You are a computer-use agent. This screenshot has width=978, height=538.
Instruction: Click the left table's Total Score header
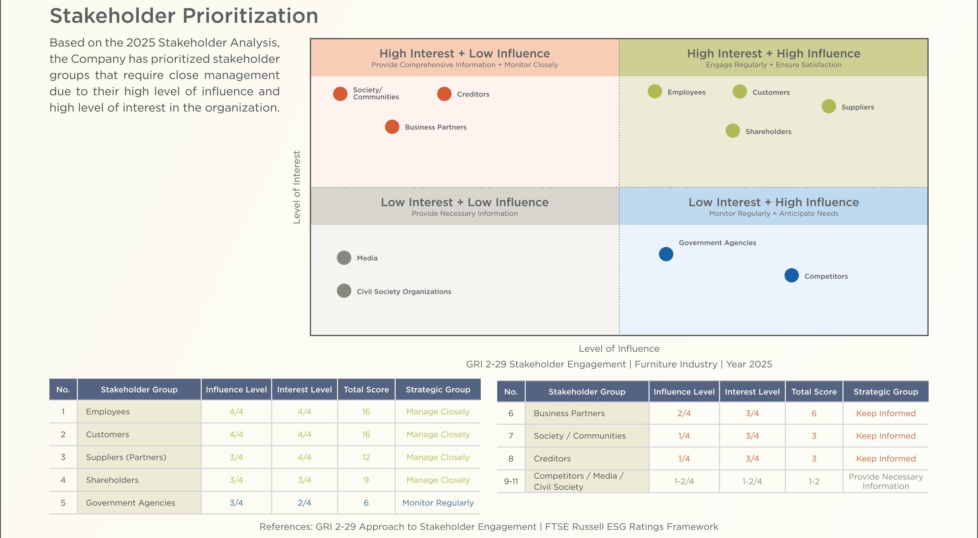click(366, 389)
